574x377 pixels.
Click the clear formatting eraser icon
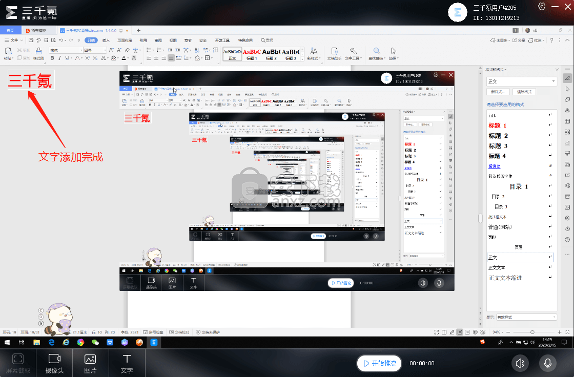point(128,50)
